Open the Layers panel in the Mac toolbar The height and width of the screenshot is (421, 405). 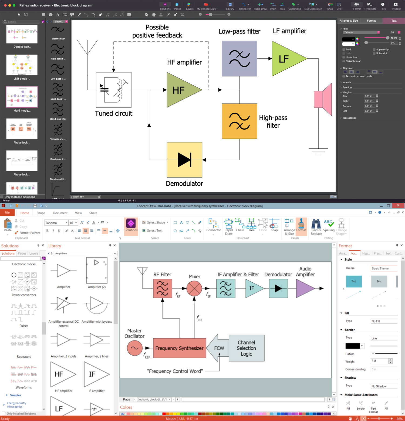coord(190,6)
